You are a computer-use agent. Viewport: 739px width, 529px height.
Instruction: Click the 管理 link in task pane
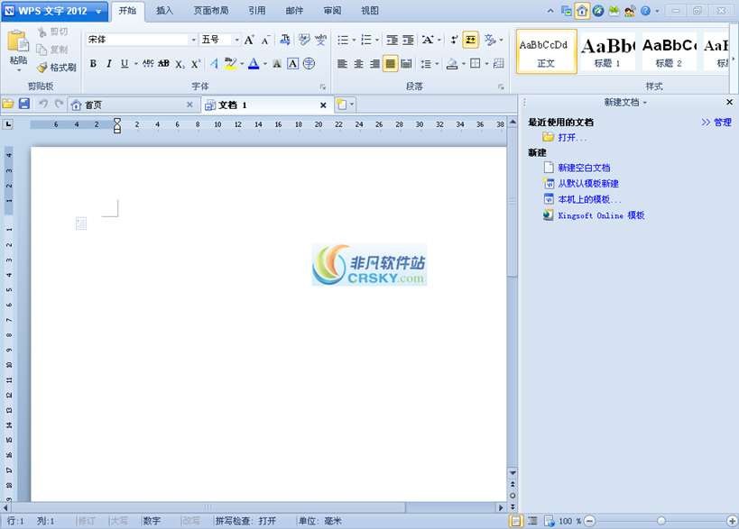[x=723, y=123]
